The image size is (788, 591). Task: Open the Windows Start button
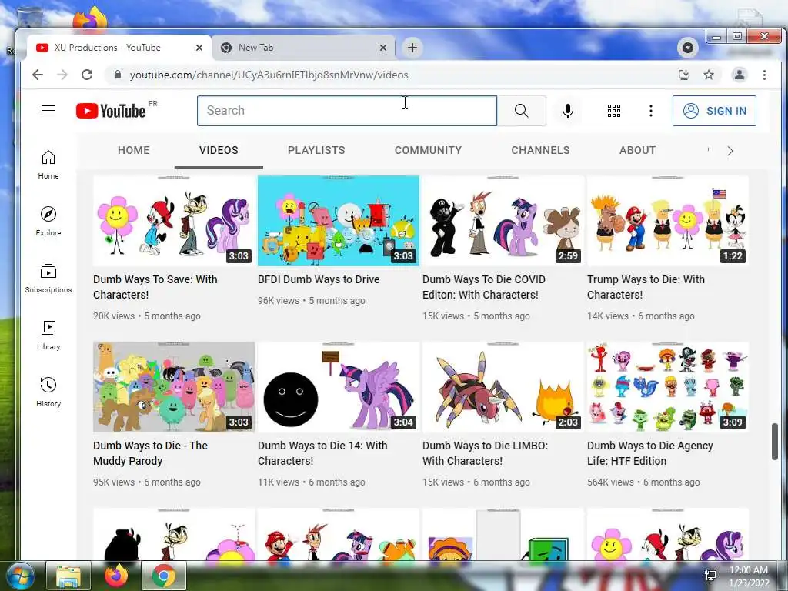(x=20, y=576)
